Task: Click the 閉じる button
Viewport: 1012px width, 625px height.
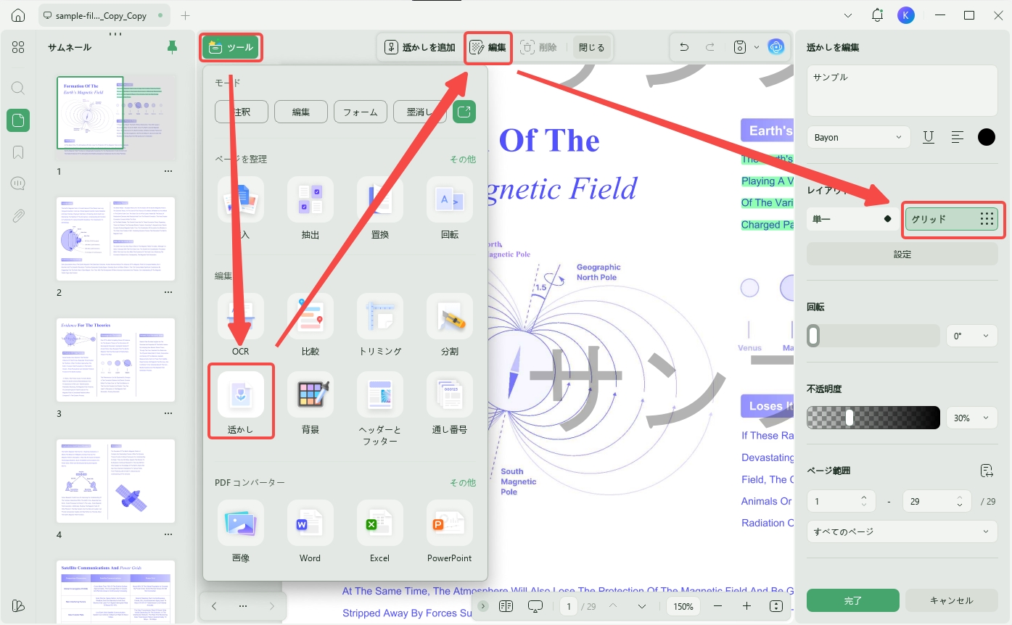Action: coord(591,47)
